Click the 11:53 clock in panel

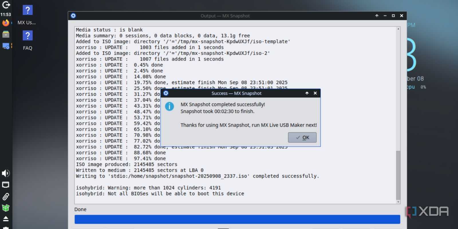point(6,14)
